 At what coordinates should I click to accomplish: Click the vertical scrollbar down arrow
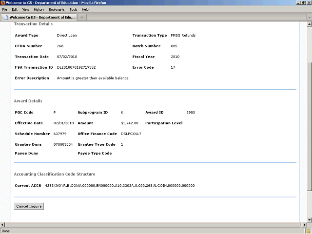[x=309, y=219]
